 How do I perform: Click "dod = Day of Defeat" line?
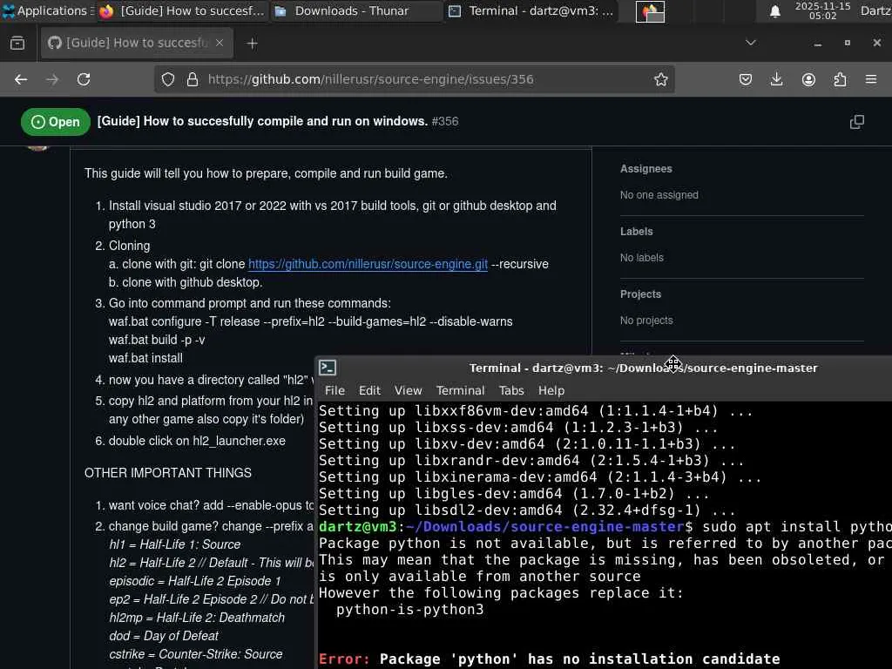164,635
